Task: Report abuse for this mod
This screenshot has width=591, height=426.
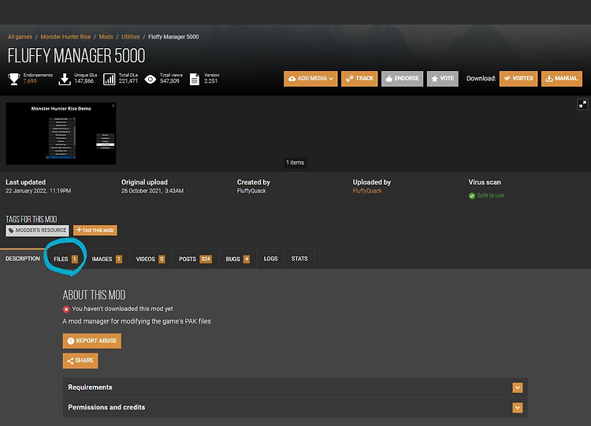Action: 92,341
